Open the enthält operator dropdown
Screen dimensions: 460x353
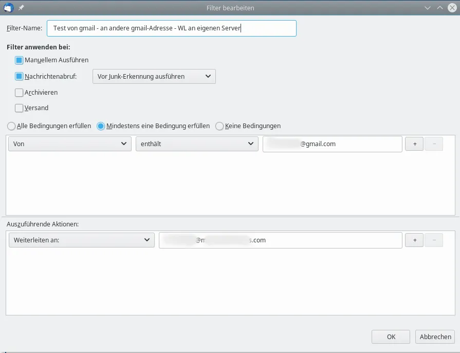(x=197, y=144)
